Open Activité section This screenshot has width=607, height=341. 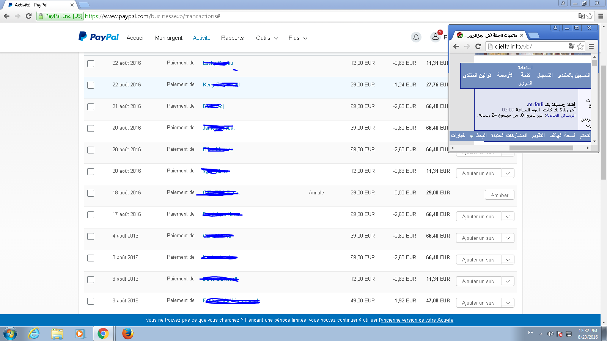(201, 38)
